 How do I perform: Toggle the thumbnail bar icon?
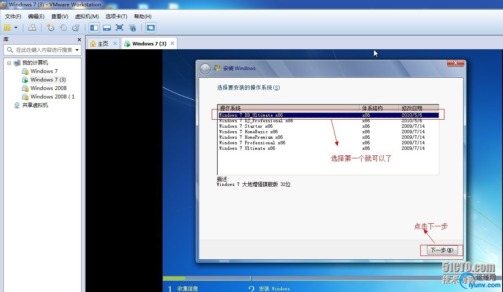tap(107, 28)
